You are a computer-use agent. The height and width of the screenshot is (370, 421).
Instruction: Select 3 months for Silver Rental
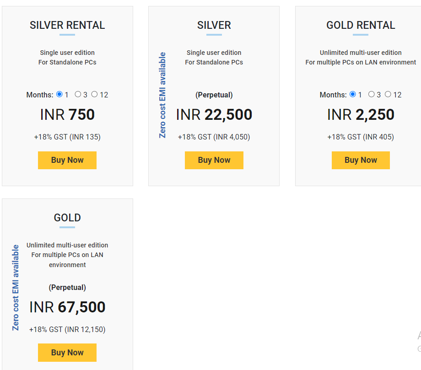pyautogui.click(x=78, y=94)
